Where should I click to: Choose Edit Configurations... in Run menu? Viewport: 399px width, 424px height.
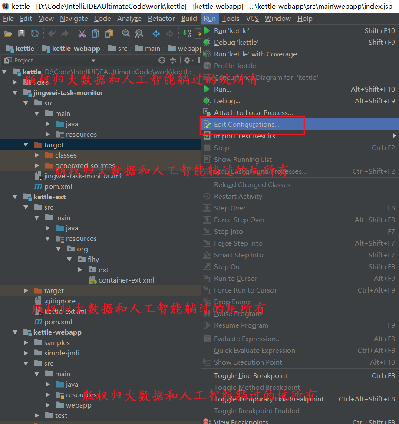pos(300,125)
